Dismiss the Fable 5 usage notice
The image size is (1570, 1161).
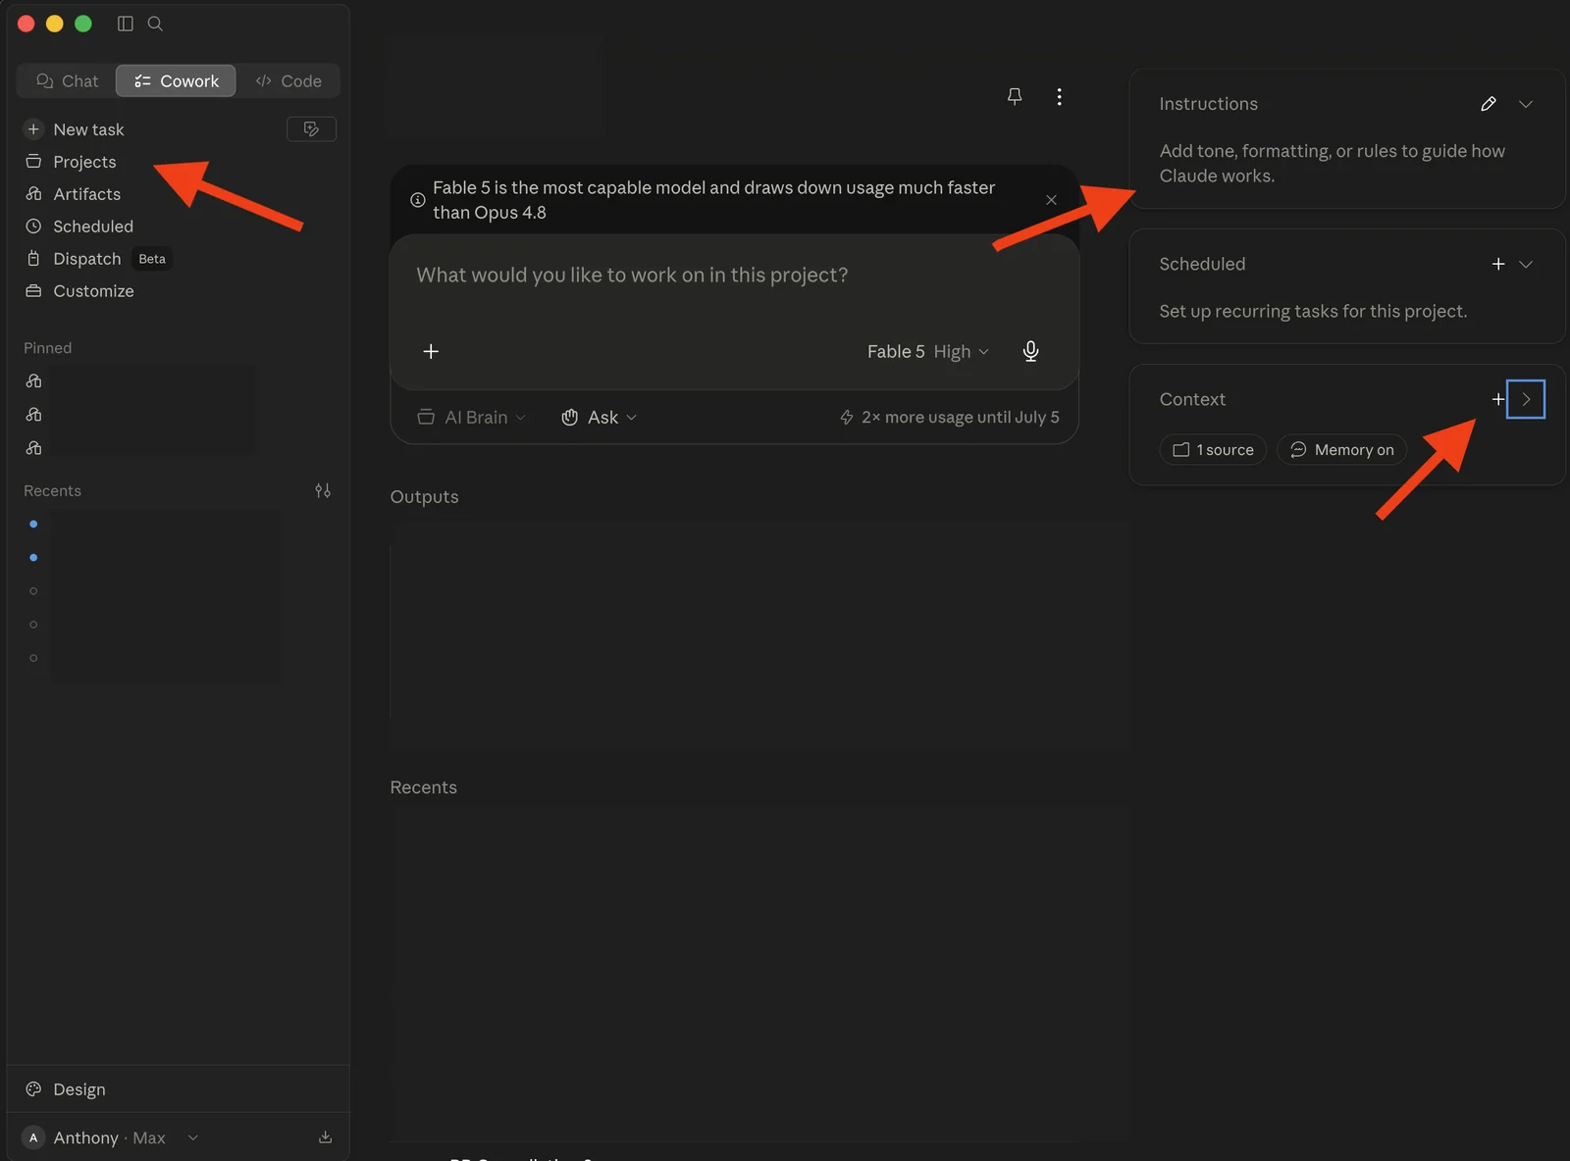tap(1051, 200)
